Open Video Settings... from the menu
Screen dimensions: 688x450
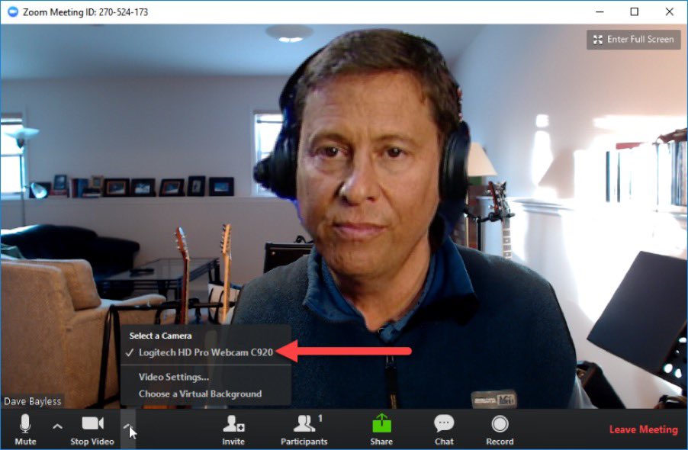(174, 377)
